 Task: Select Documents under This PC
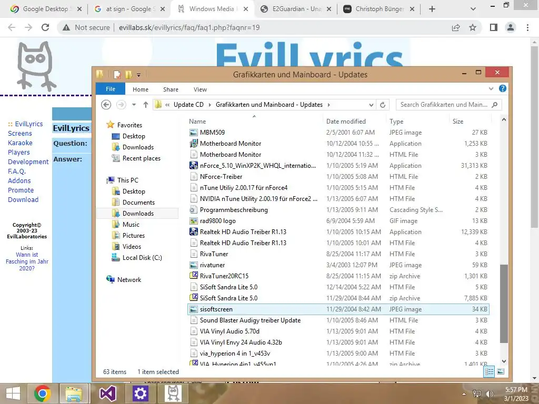tap(138, 203)
